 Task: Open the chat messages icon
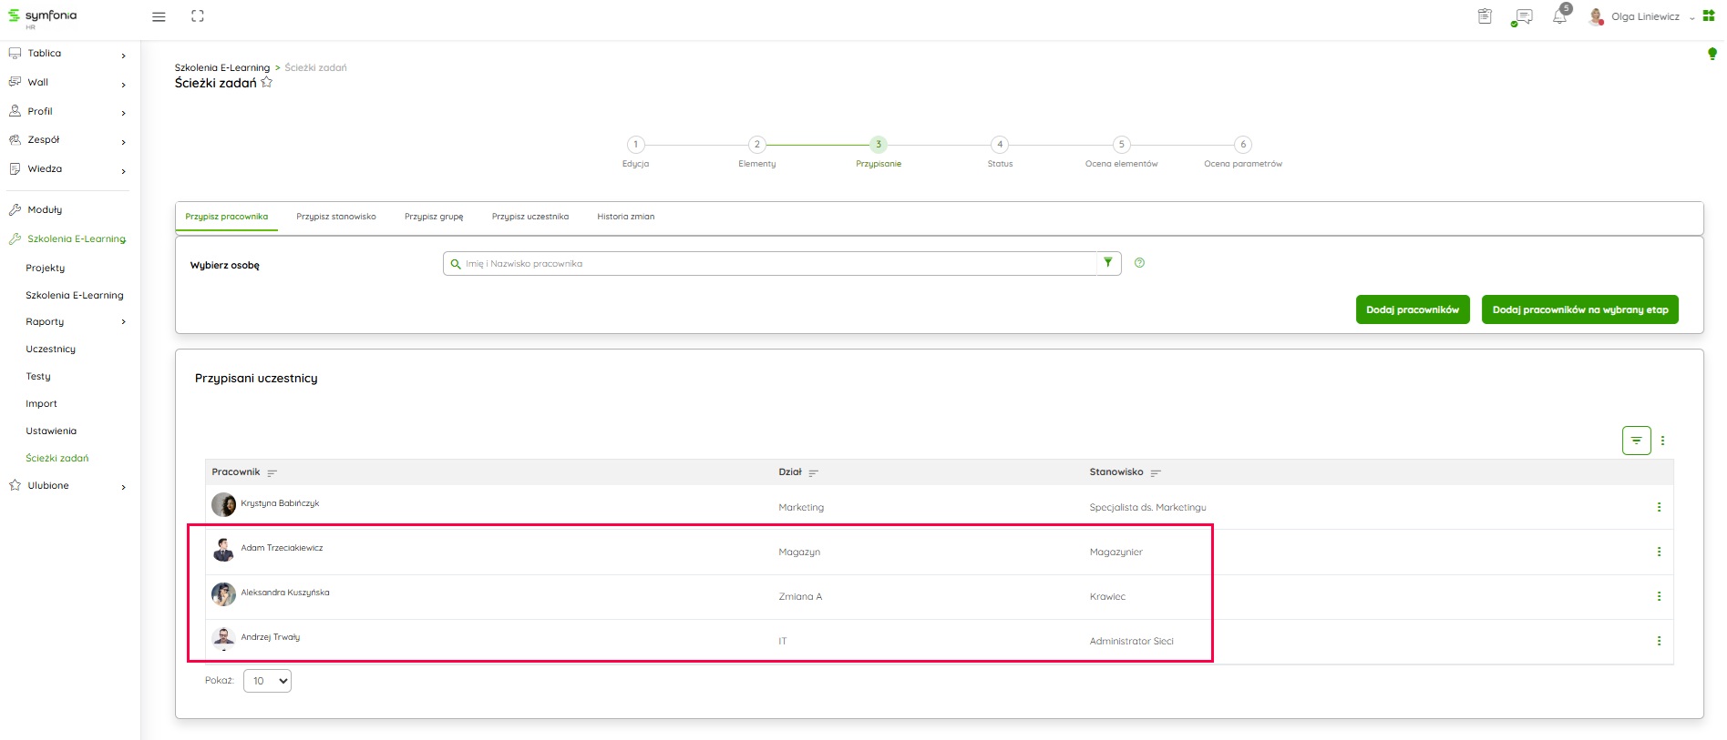tap(1522, 16)
